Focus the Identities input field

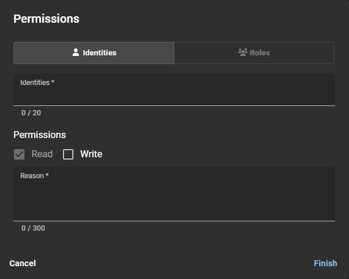coord(174,90)
